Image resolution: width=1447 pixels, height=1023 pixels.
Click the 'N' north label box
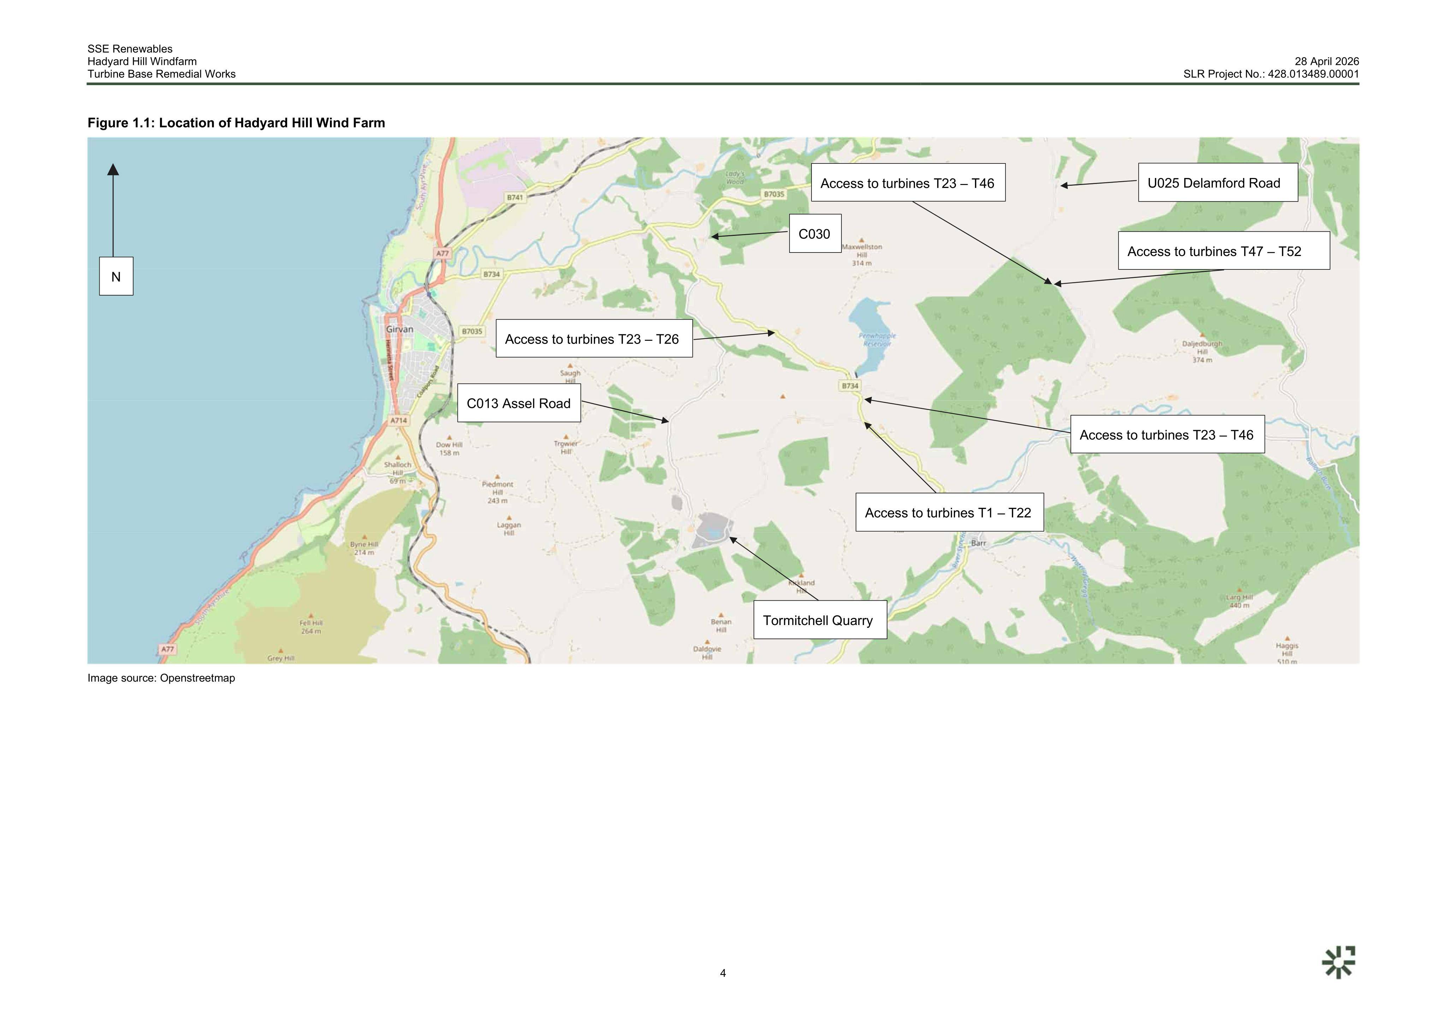(116, 276)
